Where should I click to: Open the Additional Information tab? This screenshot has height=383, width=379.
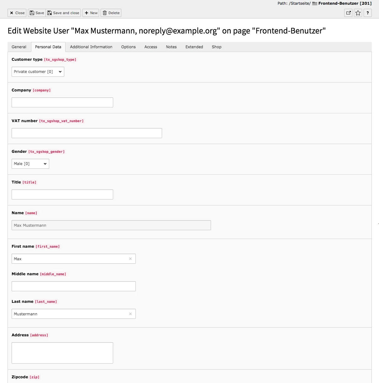point(91,47)
